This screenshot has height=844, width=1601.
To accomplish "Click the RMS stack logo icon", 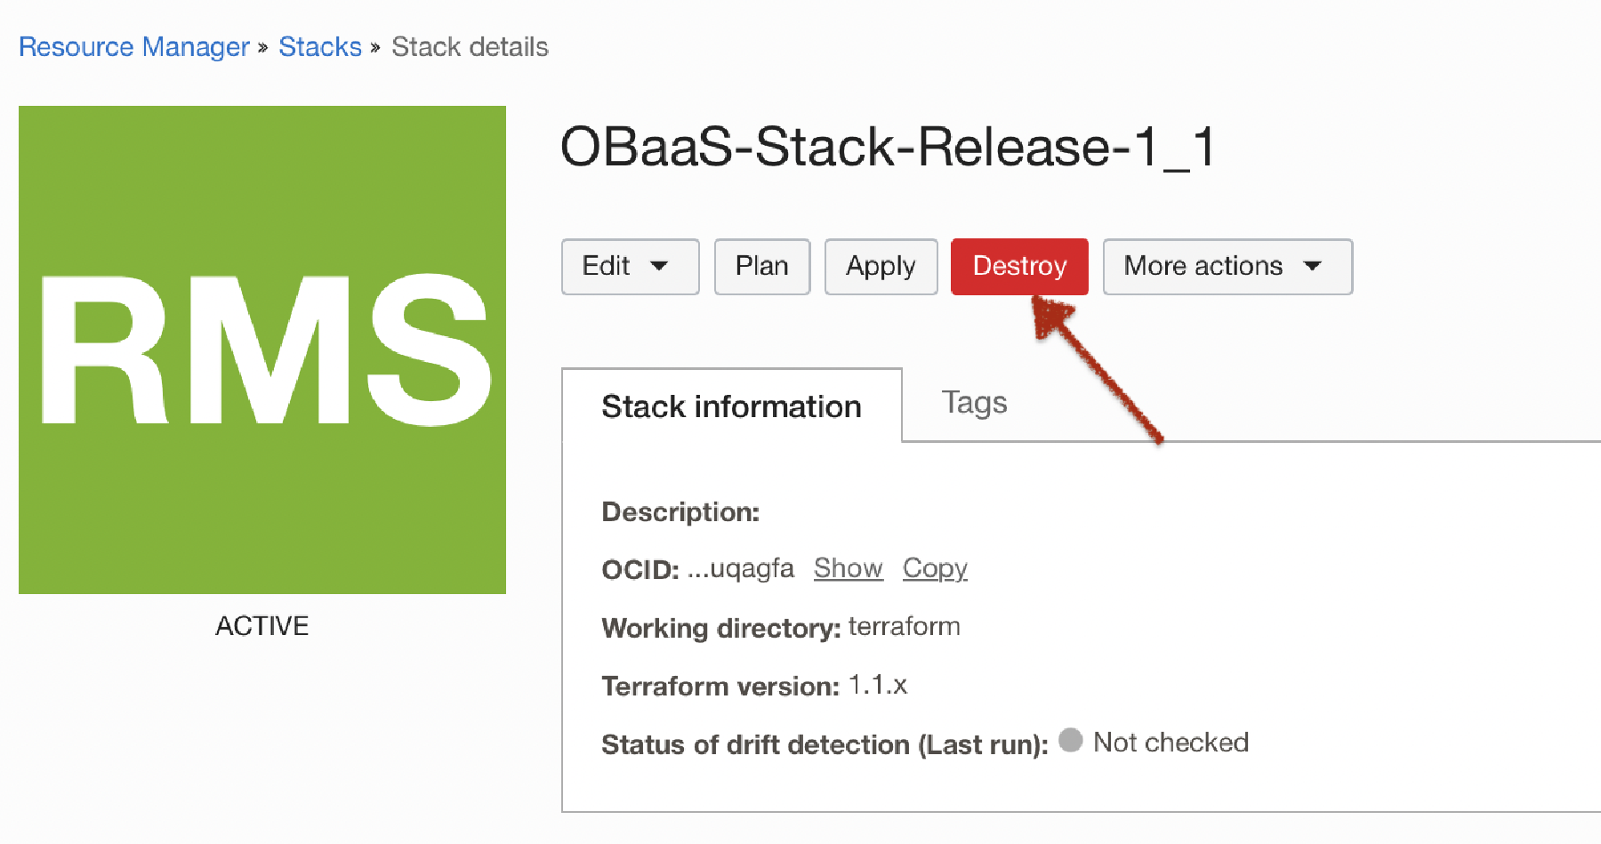I will tap(261, 349).
